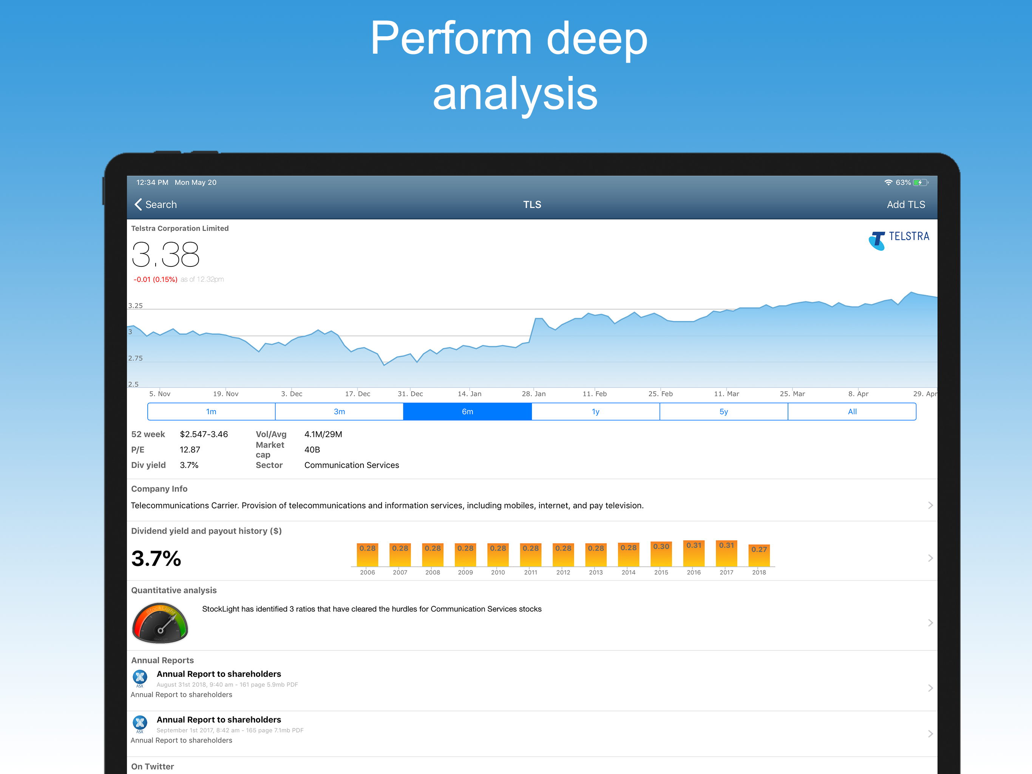Select the 1y chart range
Image resolution: width=1032 pixels, height=774 pixels.
click(x=596, y=412)
